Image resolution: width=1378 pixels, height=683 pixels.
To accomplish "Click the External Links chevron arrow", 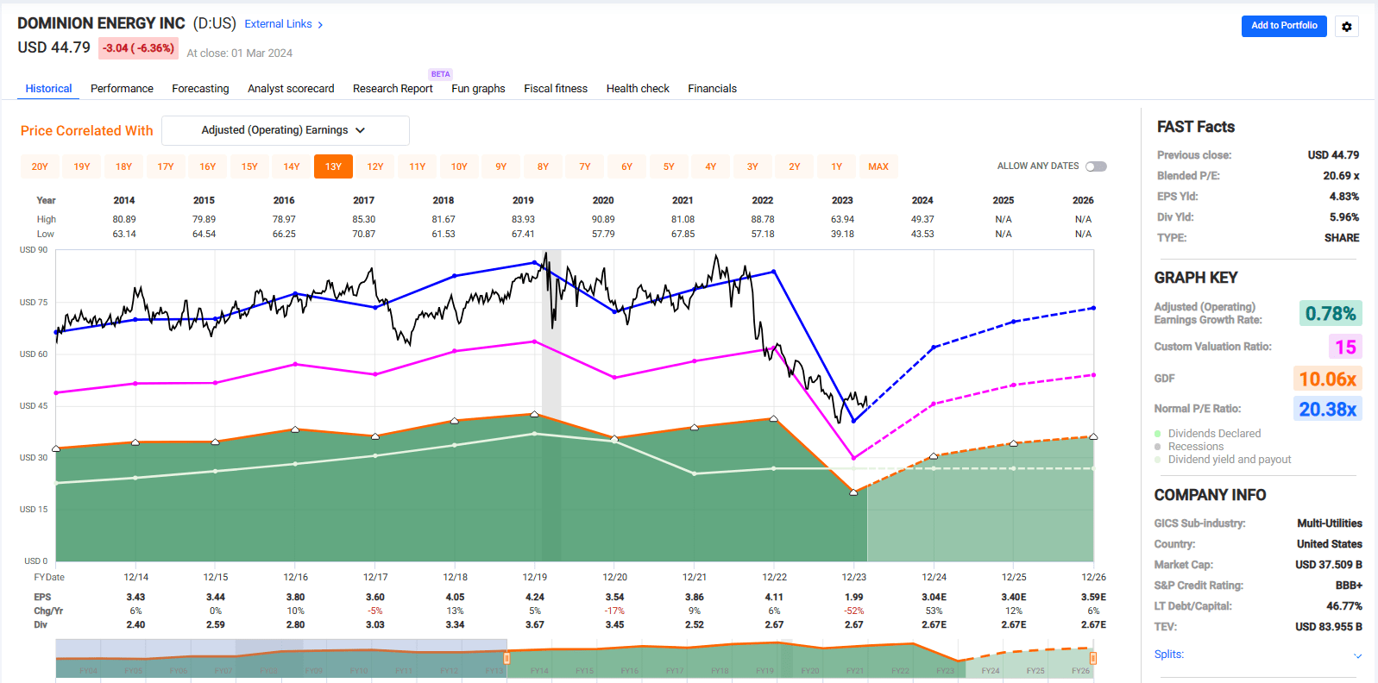I will 320,25.
